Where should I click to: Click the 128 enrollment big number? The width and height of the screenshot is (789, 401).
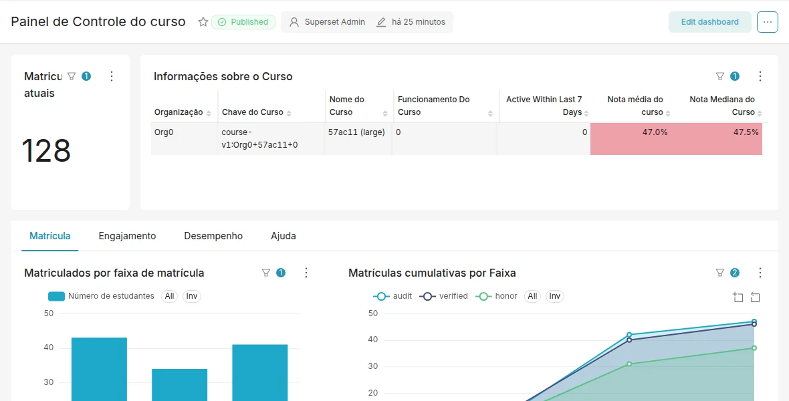(45, 150)
